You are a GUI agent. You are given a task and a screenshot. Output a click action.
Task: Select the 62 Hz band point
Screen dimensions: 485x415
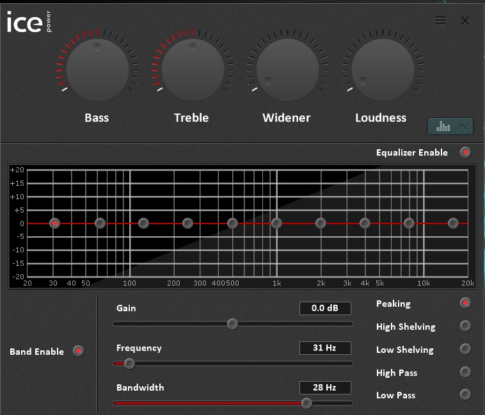click(100, 224)
